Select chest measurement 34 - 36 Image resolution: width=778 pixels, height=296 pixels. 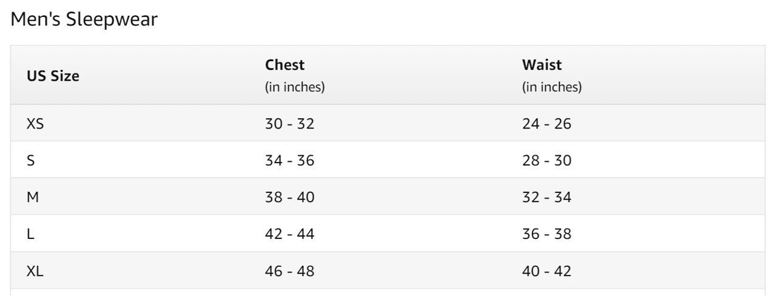click(289, 161)
